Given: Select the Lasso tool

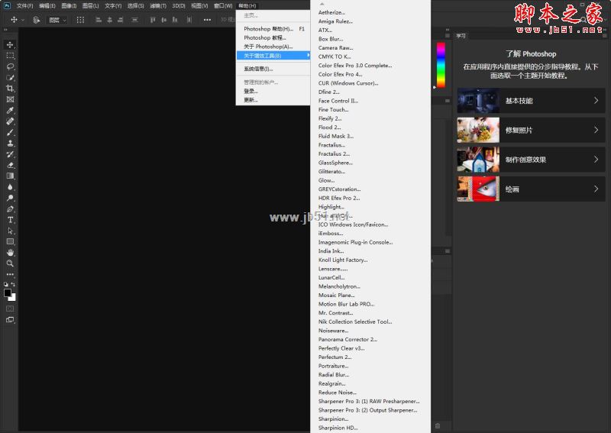Looking at the screenshot, I should pos(10,66).
